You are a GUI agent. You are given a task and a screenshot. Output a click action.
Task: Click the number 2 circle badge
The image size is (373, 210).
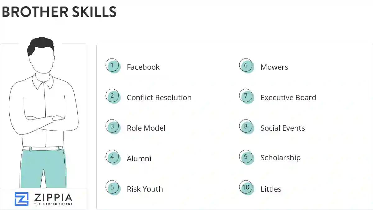click(112, 96)
